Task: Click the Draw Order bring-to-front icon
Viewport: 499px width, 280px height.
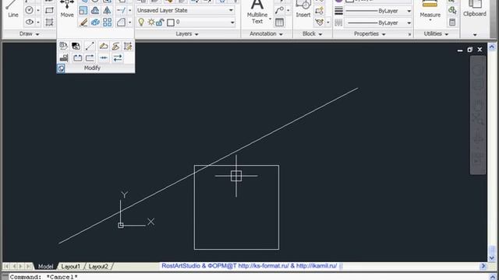Action: point(64,58)
